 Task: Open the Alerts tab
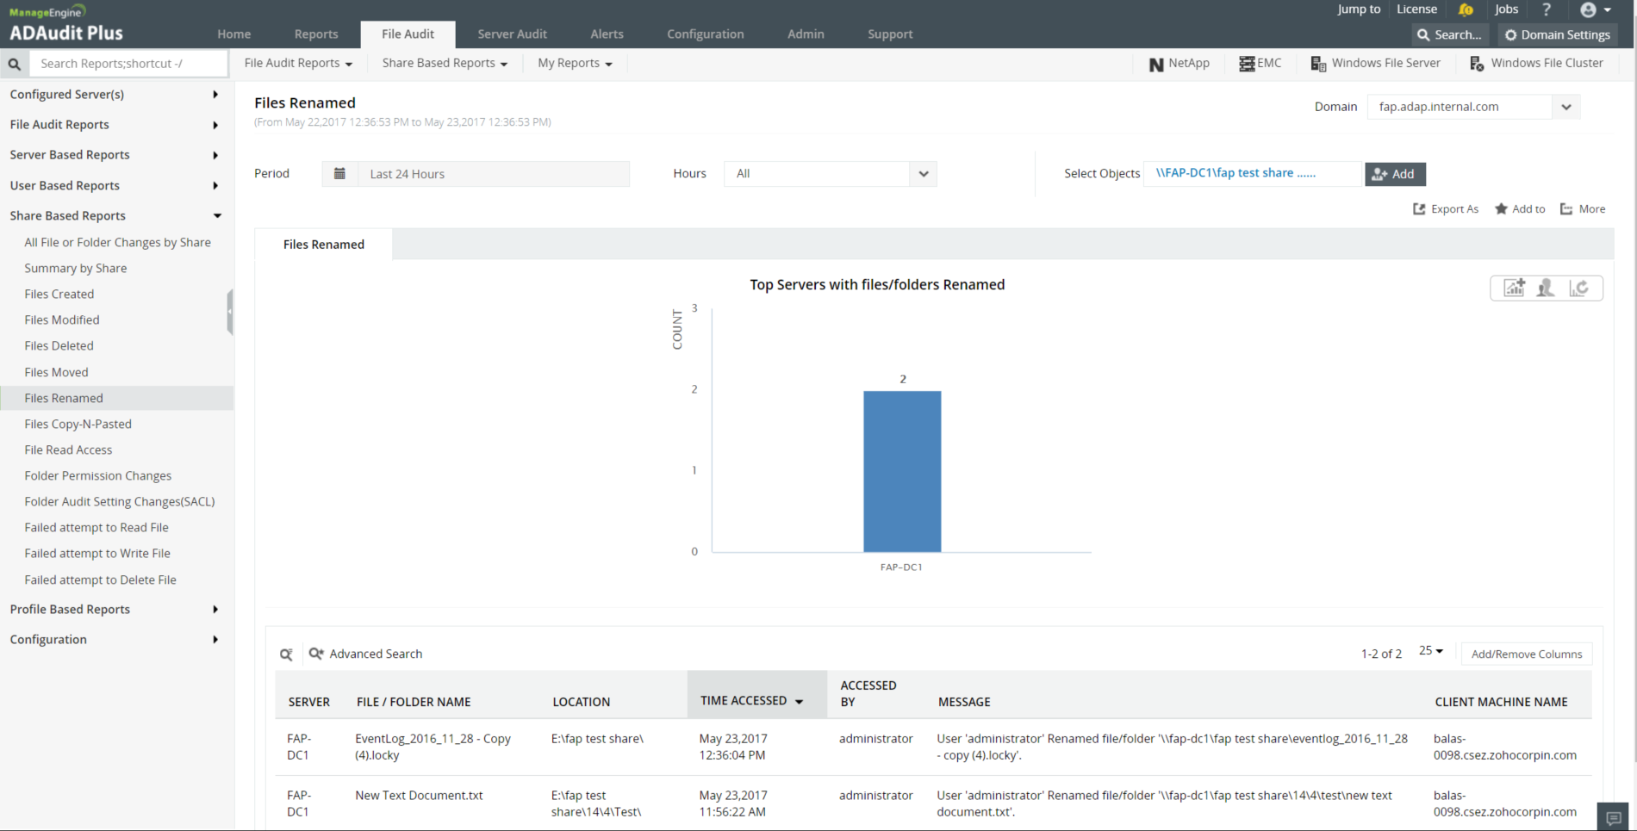[607, 34]
